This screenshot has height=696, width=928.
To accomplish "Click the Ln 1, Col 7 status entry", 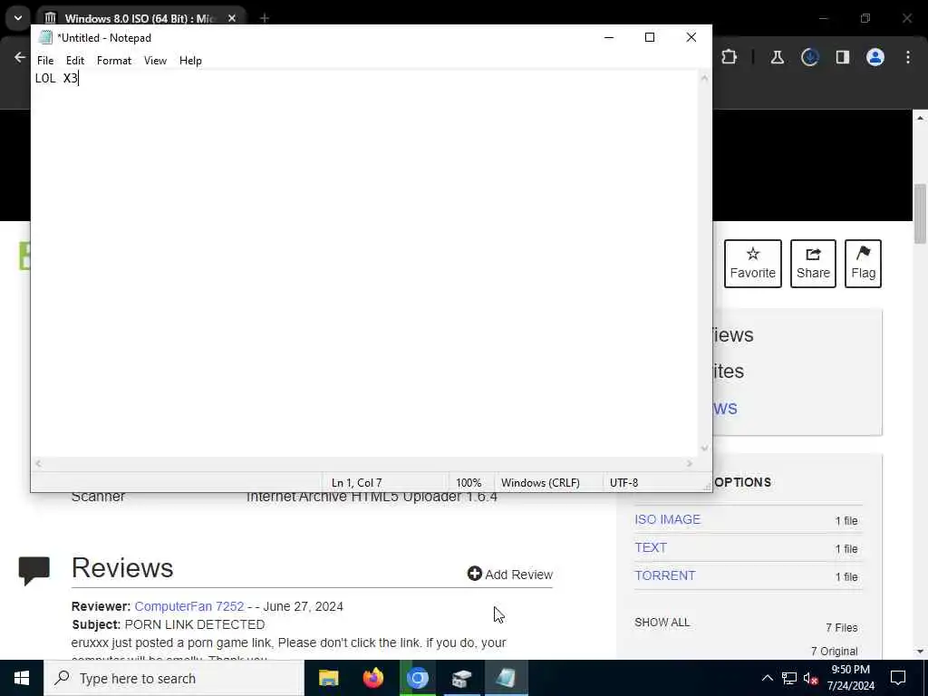I will click(x=357, y=483).
